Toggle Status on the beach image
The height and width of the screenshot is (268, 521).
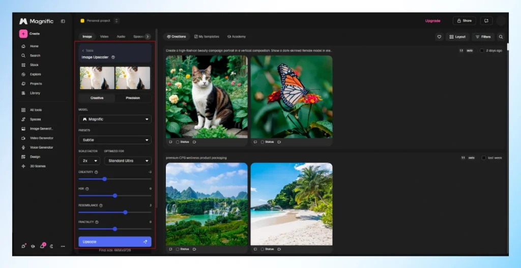267,249
